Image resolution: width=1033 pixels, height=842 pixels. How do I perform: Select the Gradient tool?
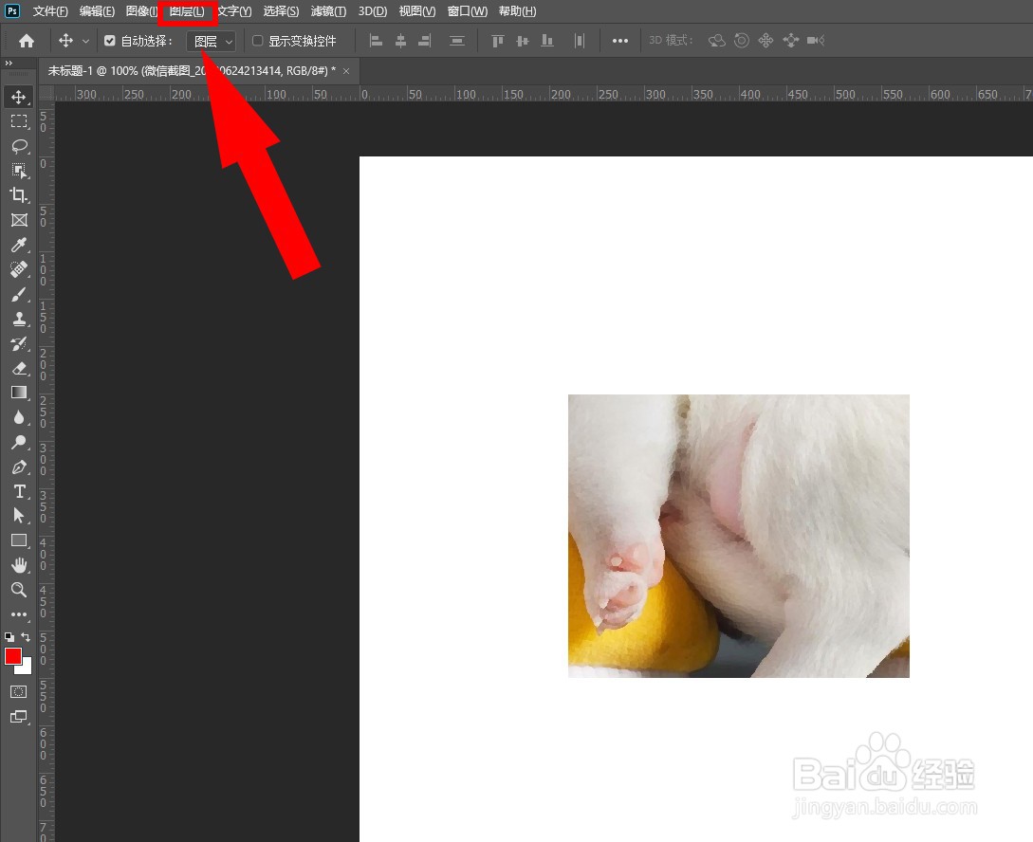point(18,393)
